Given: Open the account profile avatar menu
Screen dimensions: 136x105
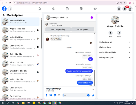Looking at the screenshot, I should click(x=130, y=9).
